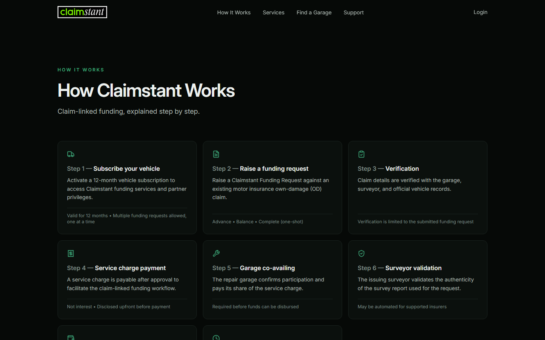
Task: Select the 'Subscribe your vehicle' heading
Action: 126,168
